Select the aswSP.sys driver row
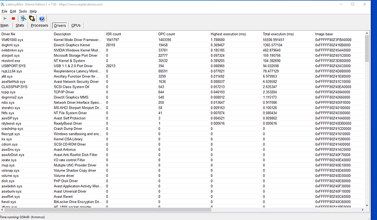 pos(182,118)
